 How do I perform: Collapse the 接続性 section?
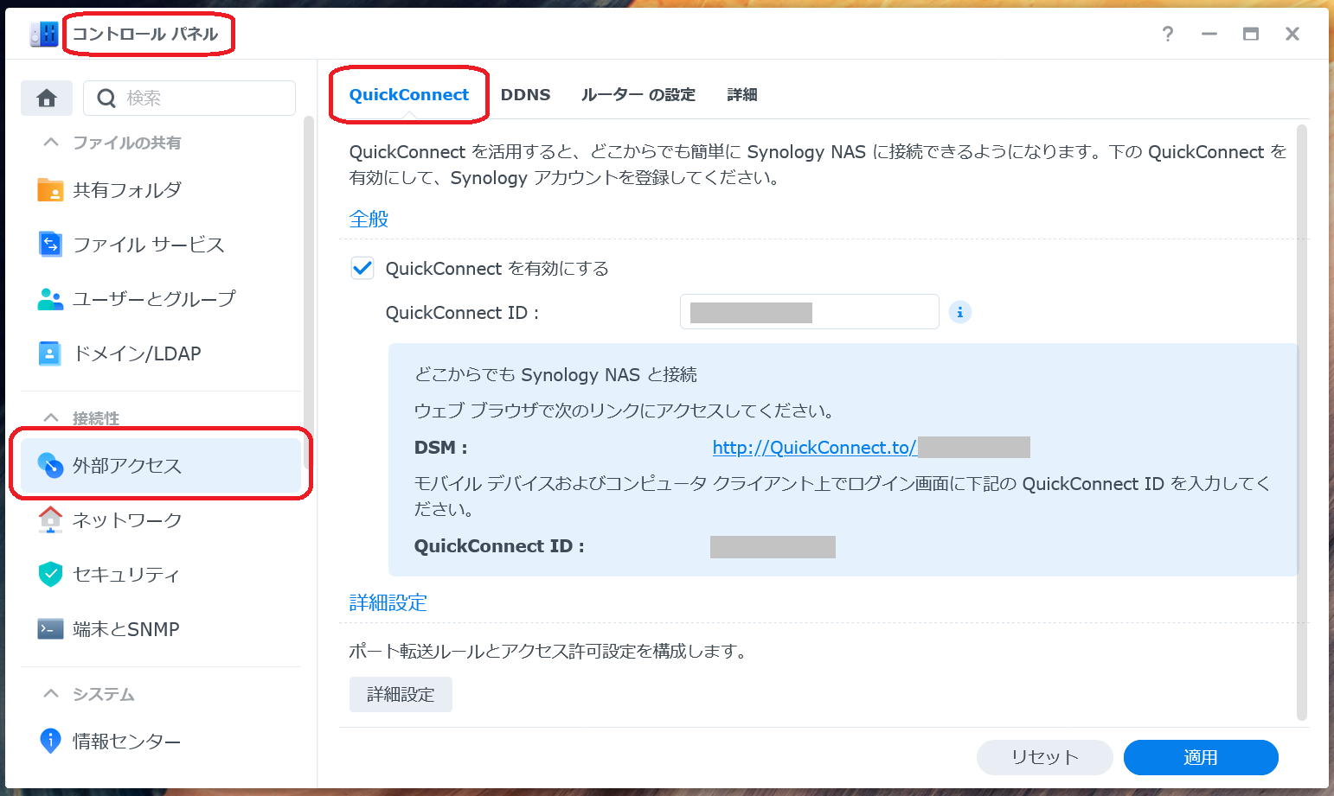[x=49, y=417]
